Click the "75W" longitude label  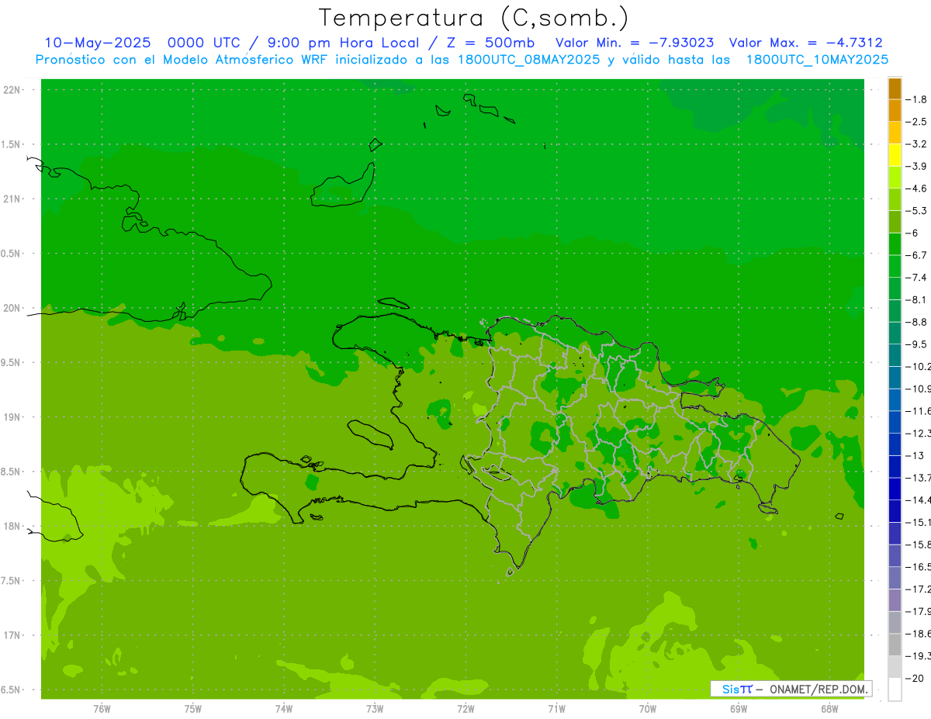click(x=193, y=709)
